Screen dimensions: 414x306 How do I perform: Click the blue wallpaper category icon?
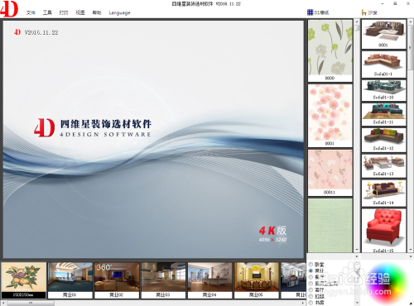coord(310,12)
